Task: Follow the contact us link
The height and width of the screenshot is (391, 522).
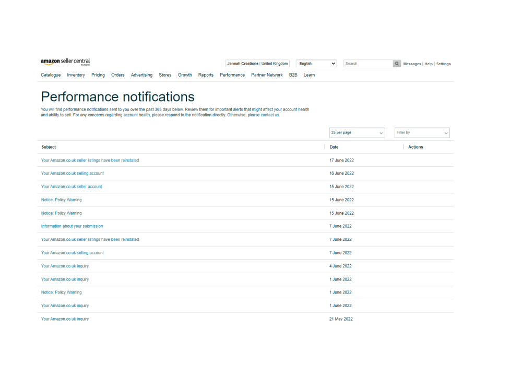Action: point(270,115)
